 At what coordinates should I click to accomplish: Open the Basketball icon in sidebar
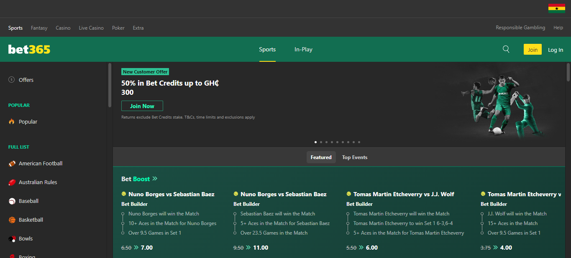(12, 220)
